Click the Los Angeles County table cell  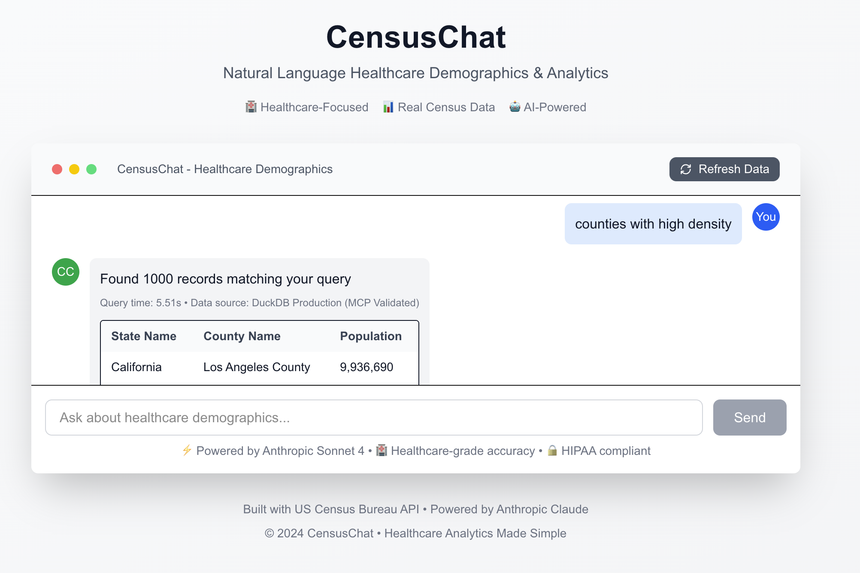(x=257, y=367)
